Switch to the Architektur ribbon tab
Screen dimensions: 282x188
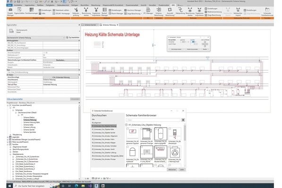click(18, 5)
